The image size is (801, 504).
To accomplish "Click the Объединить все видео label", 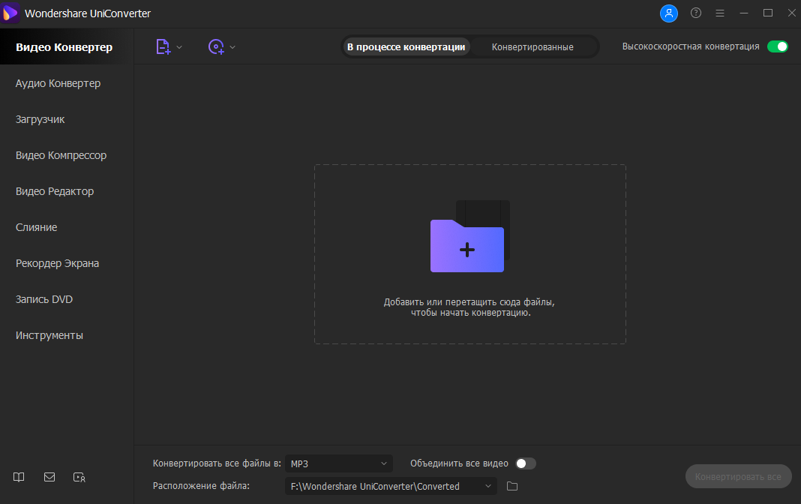I will coord(459,463).
